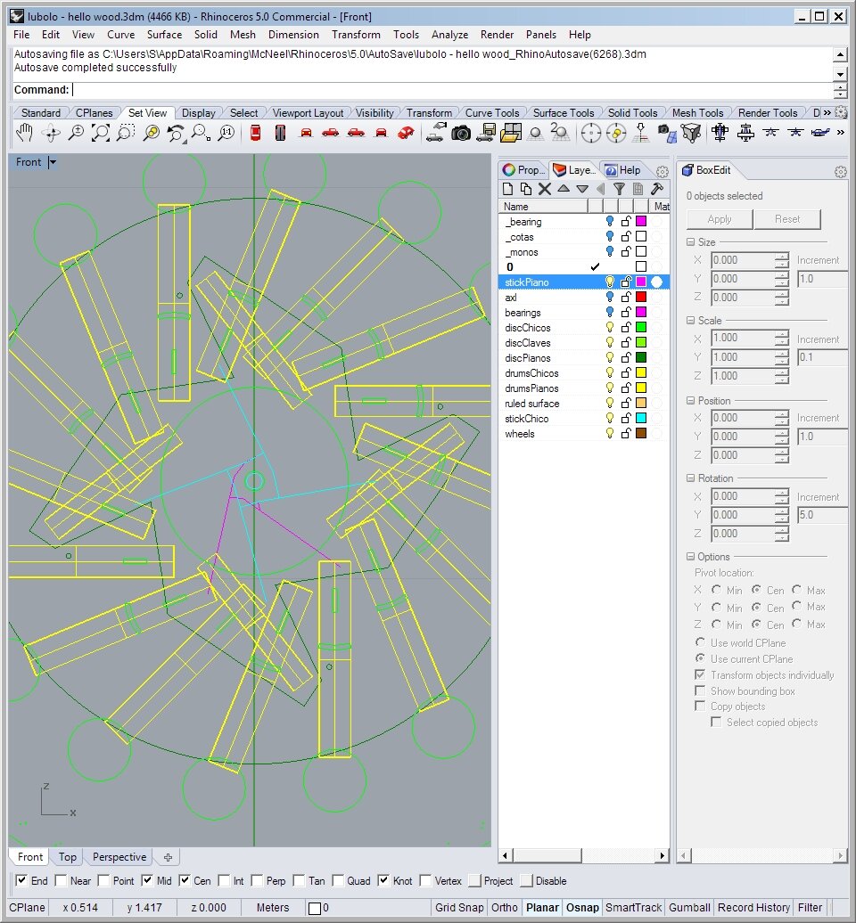Collapse the Rotation section in BoxEdit
Image resolution: width=856 pixels, height=923 pixels.
click(x=691, y=478)
